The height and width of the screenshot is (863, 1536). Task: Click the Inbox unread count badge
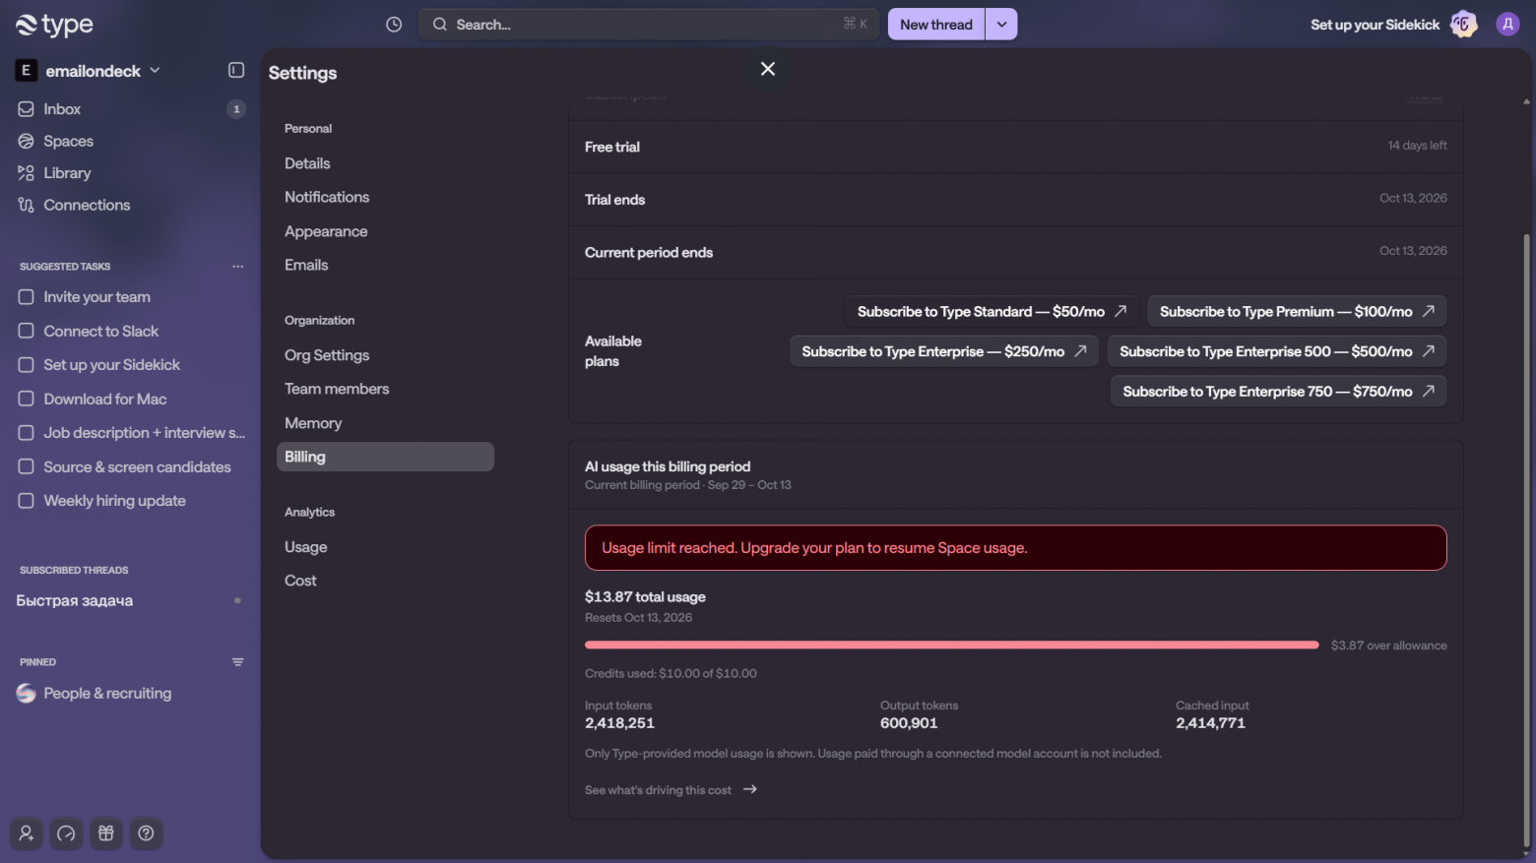pos(236,109)
